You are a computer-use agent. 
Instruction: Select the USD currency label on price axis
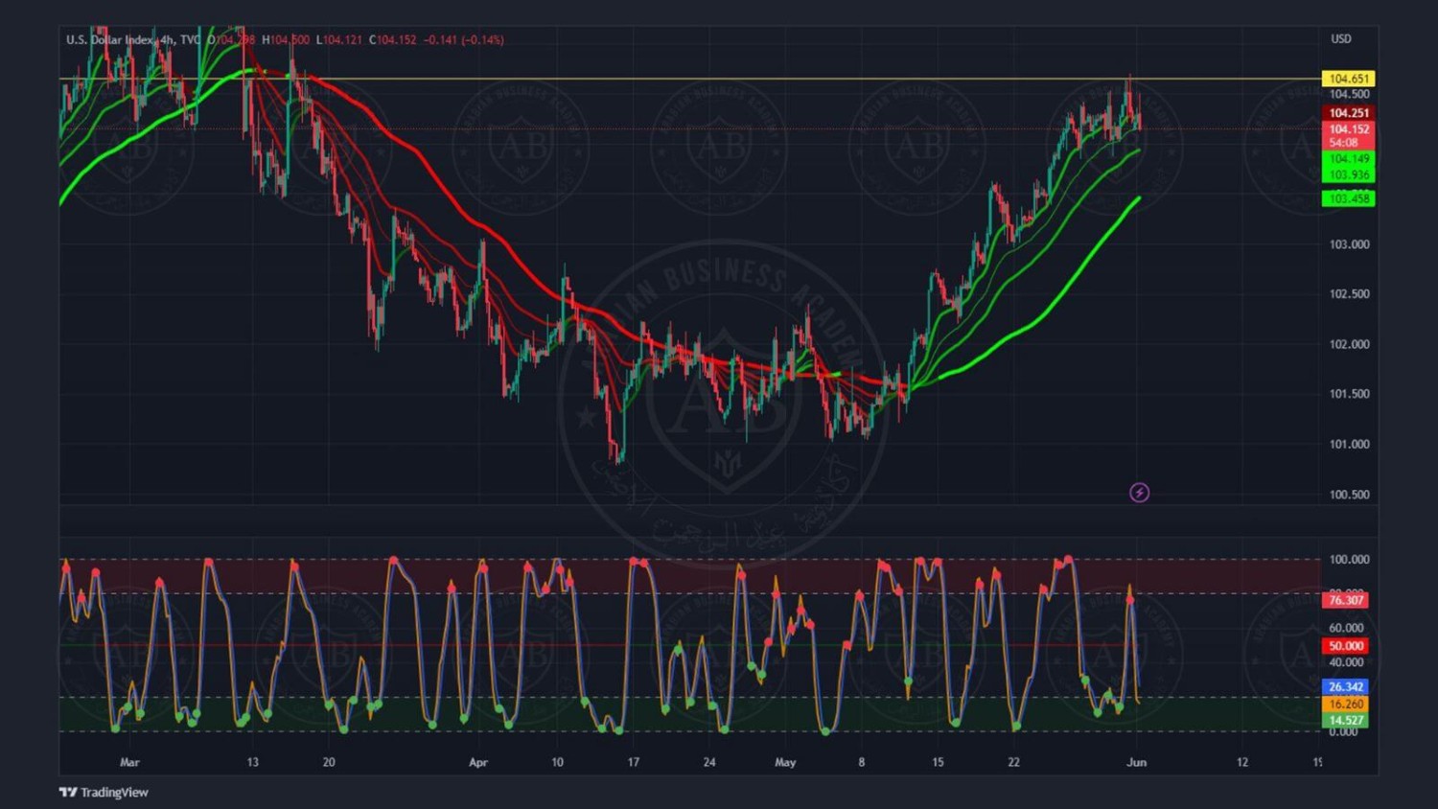(1341, 39)
